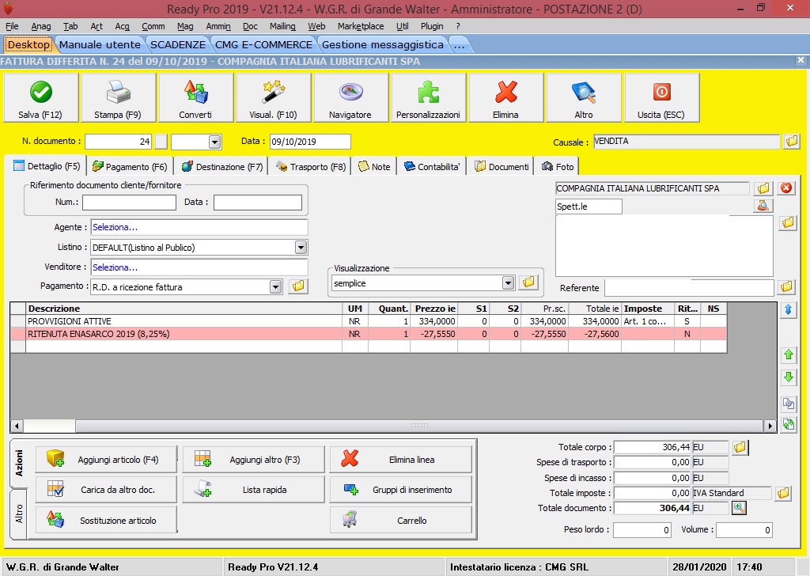Open the Ammin menu

pyautogui.click(x=218, y=26)
